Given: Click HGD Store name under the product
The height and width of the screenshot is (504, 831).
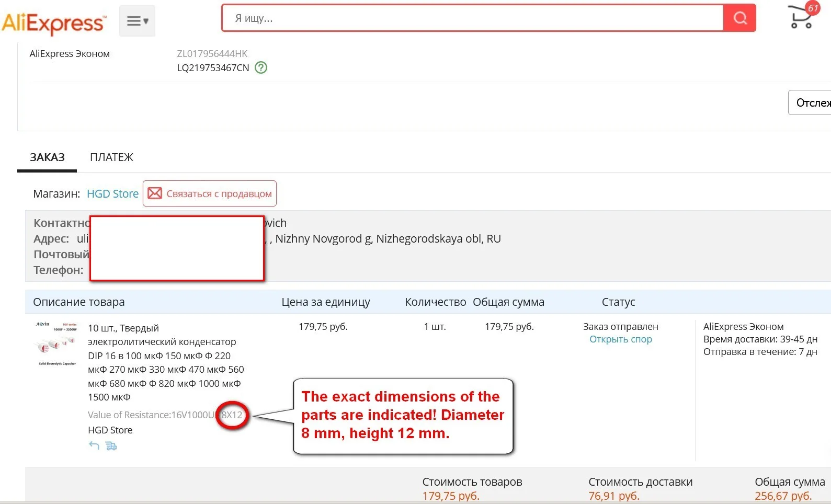Looking at the screenshot, I should point(110,430).
